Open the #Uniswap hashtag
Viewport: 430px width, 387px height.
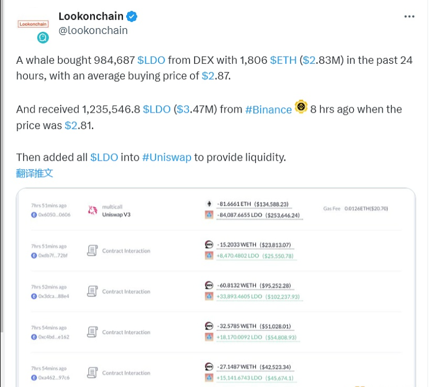tap(166, 157)
